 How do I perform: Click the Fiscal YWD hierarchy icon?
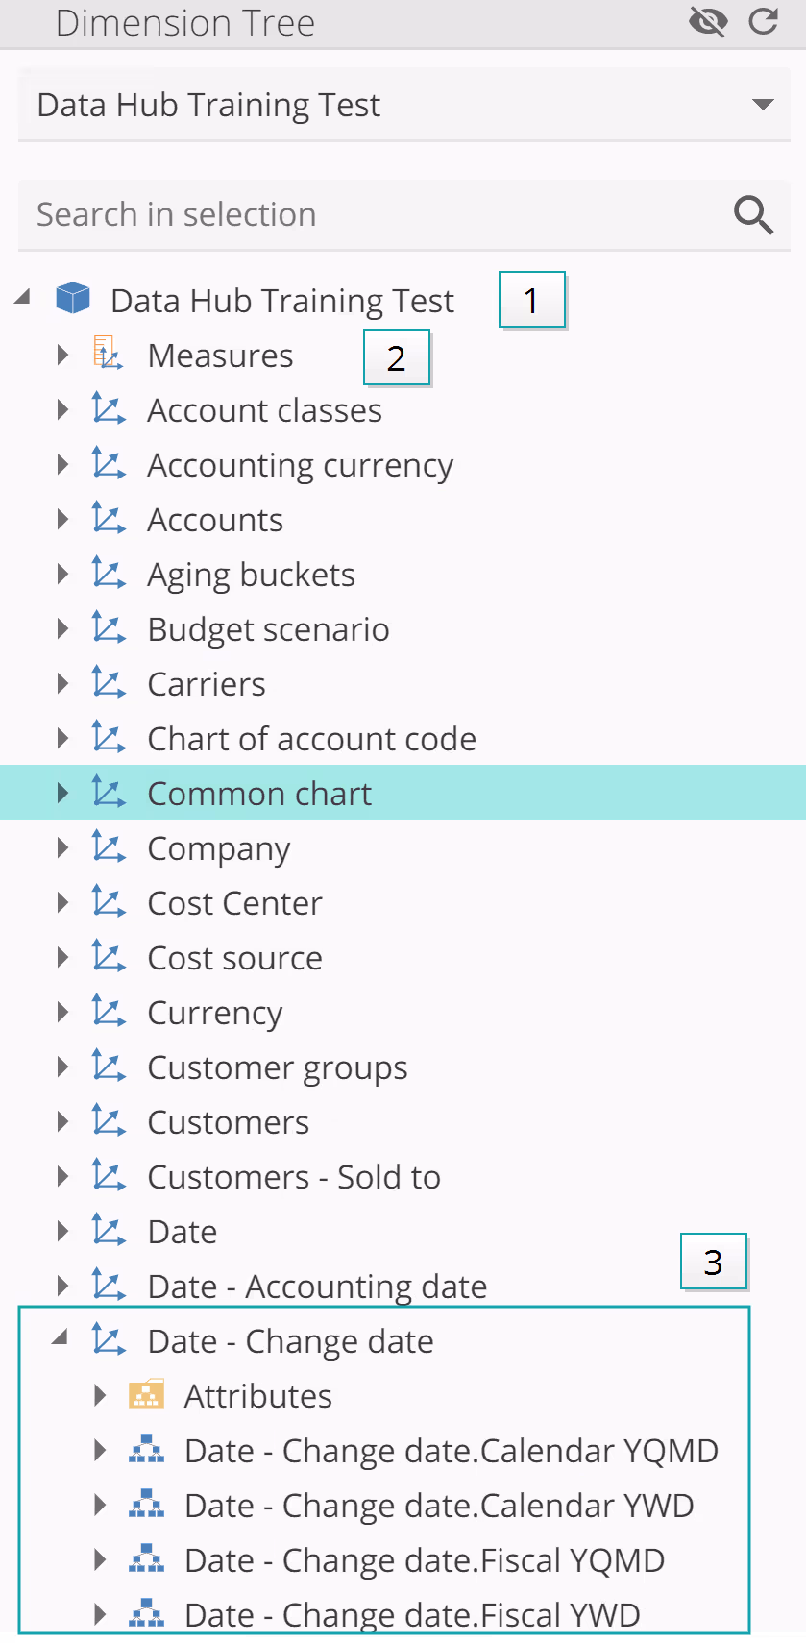(146, 1614)
